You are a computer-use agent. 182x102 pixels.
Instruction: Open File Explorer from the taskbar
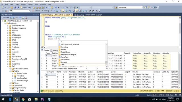point(36,99)
